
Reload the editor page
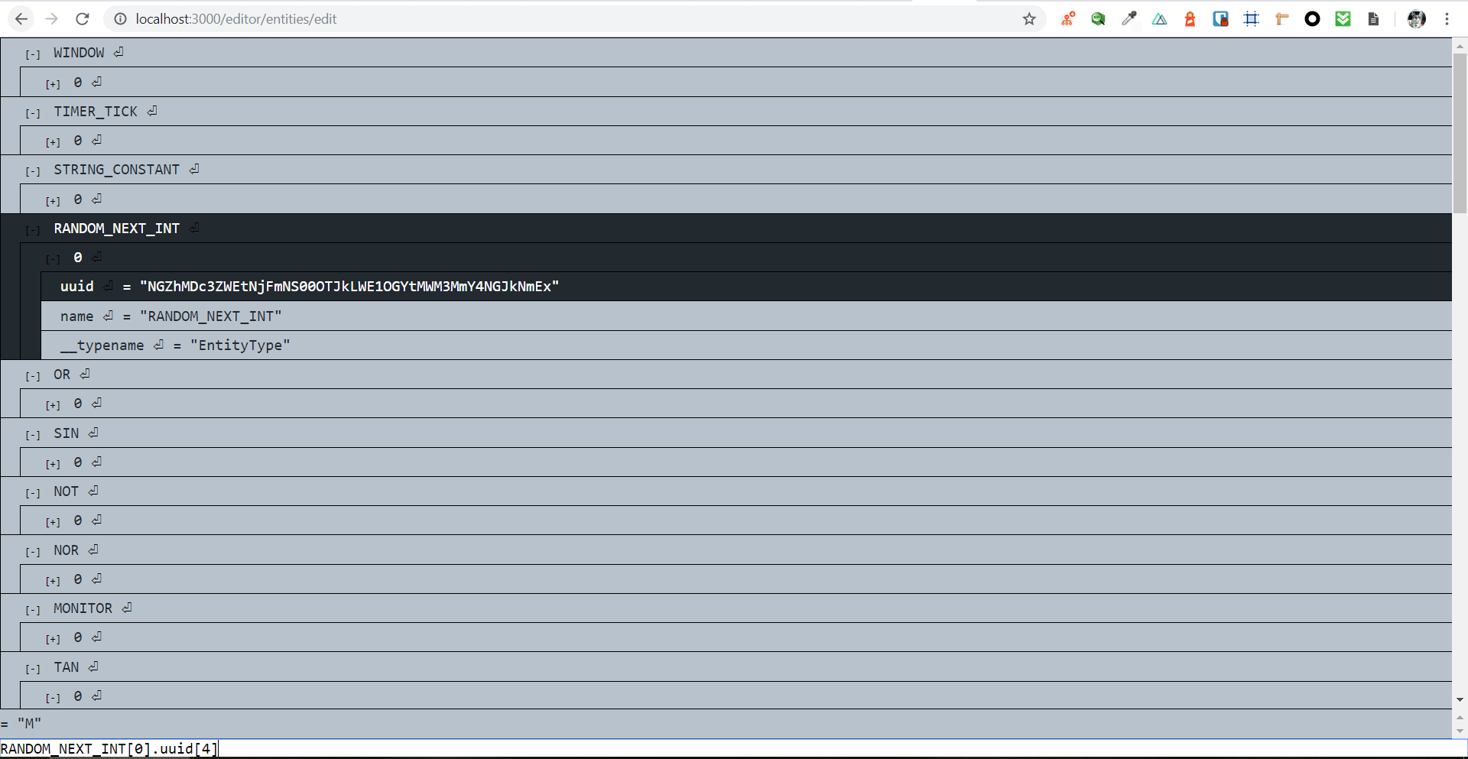click(83, 19)
